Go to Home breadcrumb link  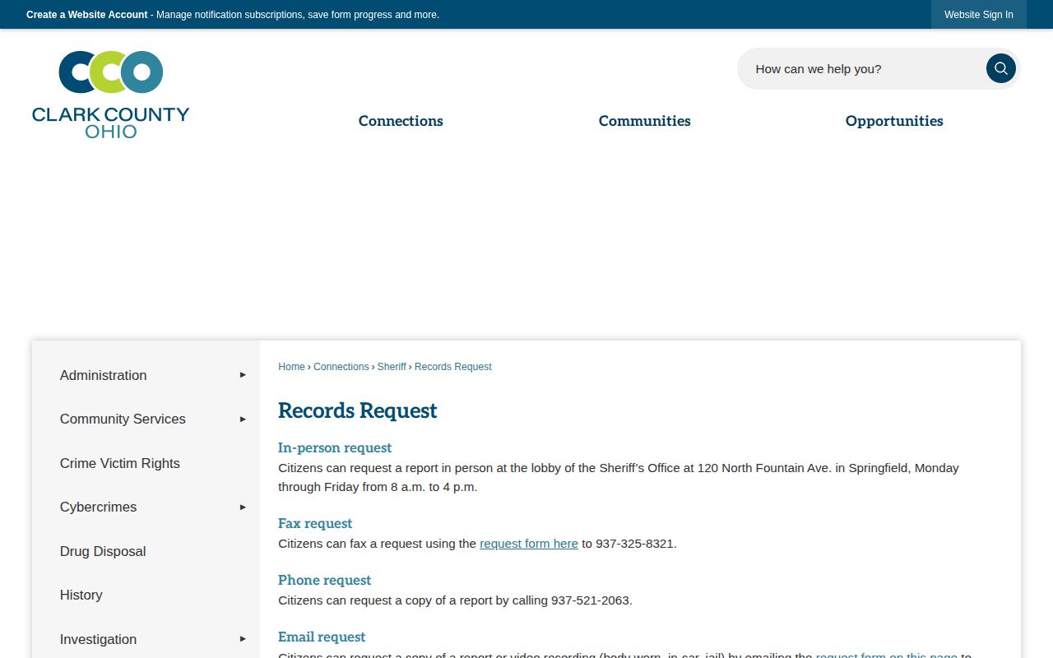click(x=291, y=367)
